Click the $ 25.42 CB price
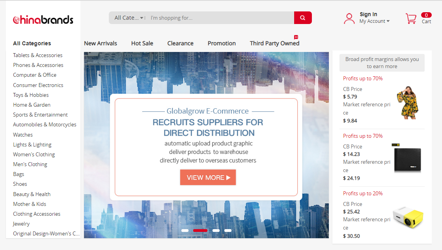Image resolution: width=442 pixels, height=250 pixels. 352,211
